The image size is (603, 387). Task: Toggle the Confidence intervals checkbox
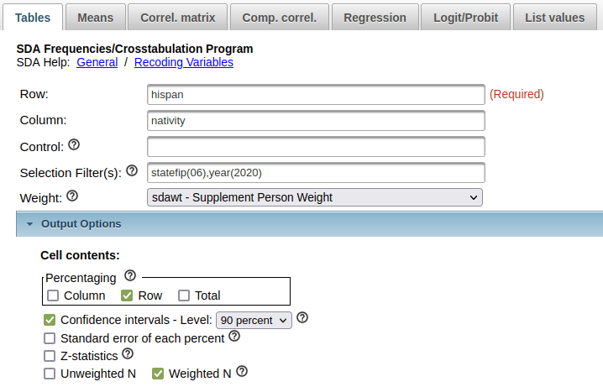[50, 320]
